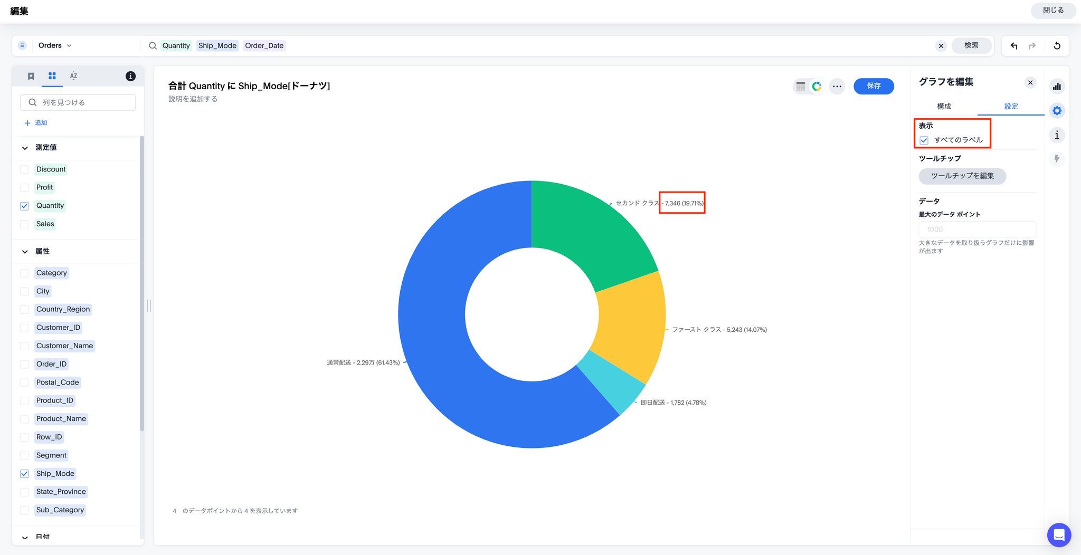Select the grid view icon in columns panel
The image size is (1081, 555).
pos(52,76)
